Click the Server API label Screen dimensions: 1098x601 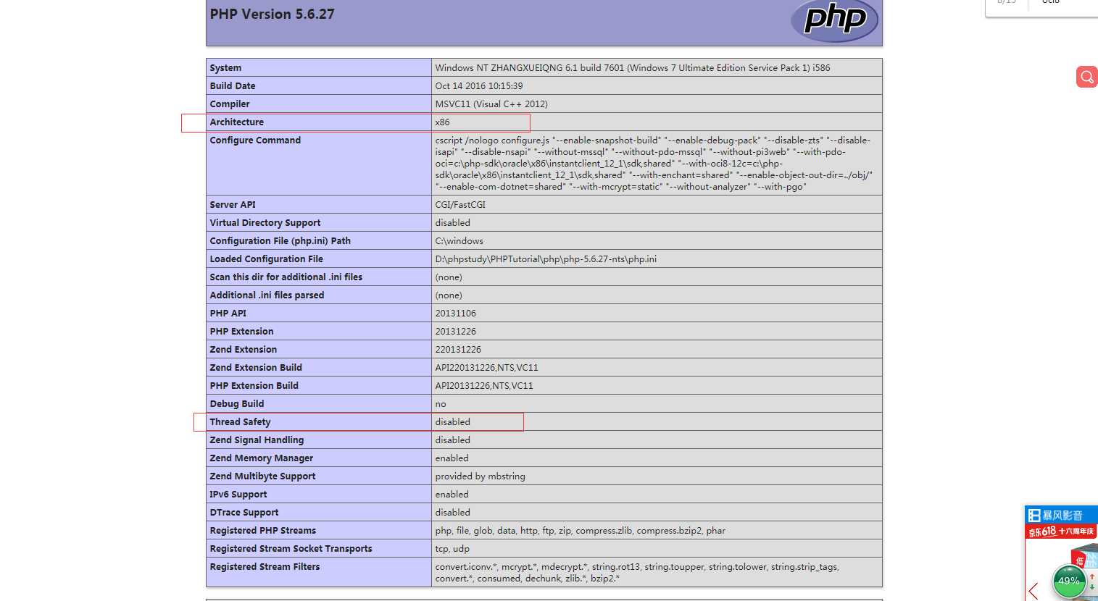[x=233, y=205]
